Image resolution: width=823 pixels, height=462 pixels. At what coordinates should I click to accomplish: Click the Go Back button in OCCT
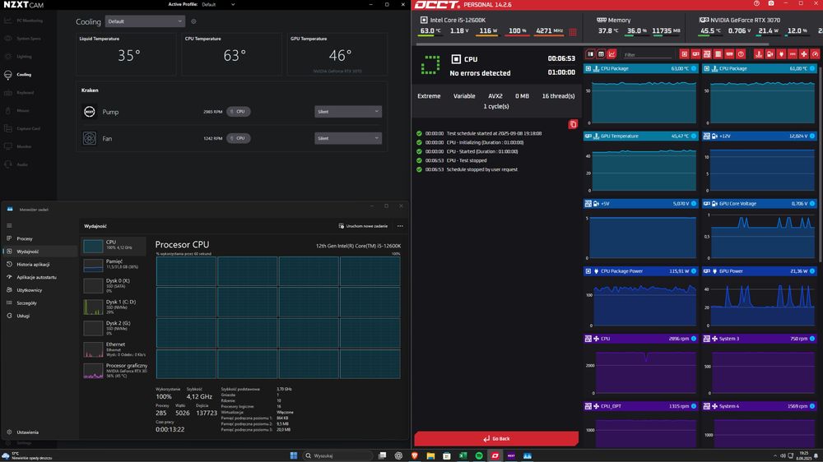point(496,439)
